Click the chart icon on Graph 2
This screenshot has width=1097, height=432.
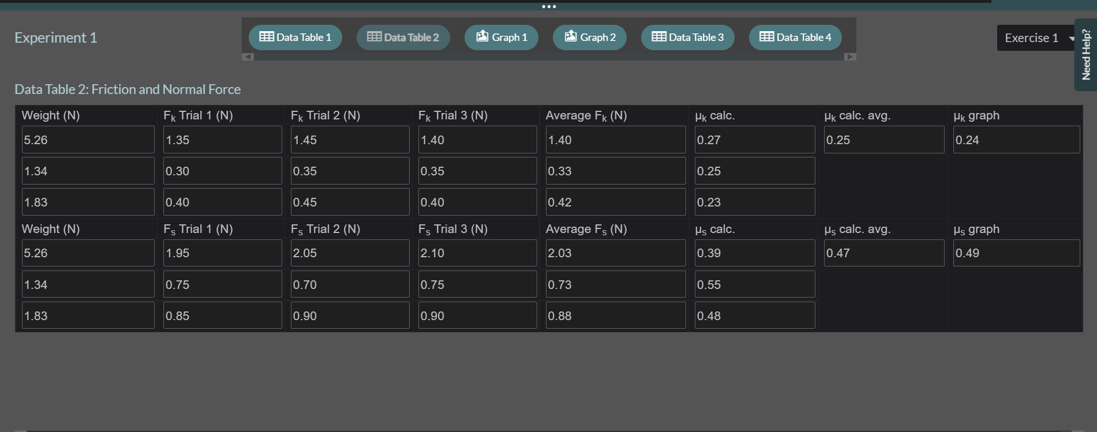[571, 36]
